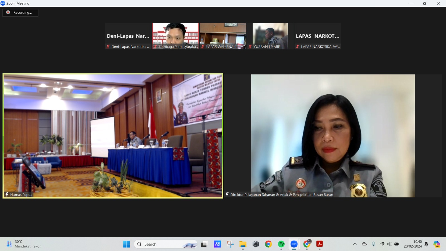The width and height of the screenshot is (446, 251).
Task: Open the clock and date flyout
Action: pyautogui.click(x=413, y=244)
